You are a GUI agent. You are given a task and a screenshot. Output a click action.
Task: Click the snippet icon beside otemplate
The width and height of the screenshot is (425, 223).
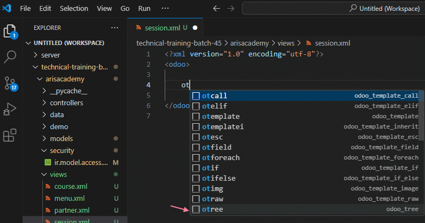pyautogui.click(x=196, y=116)
